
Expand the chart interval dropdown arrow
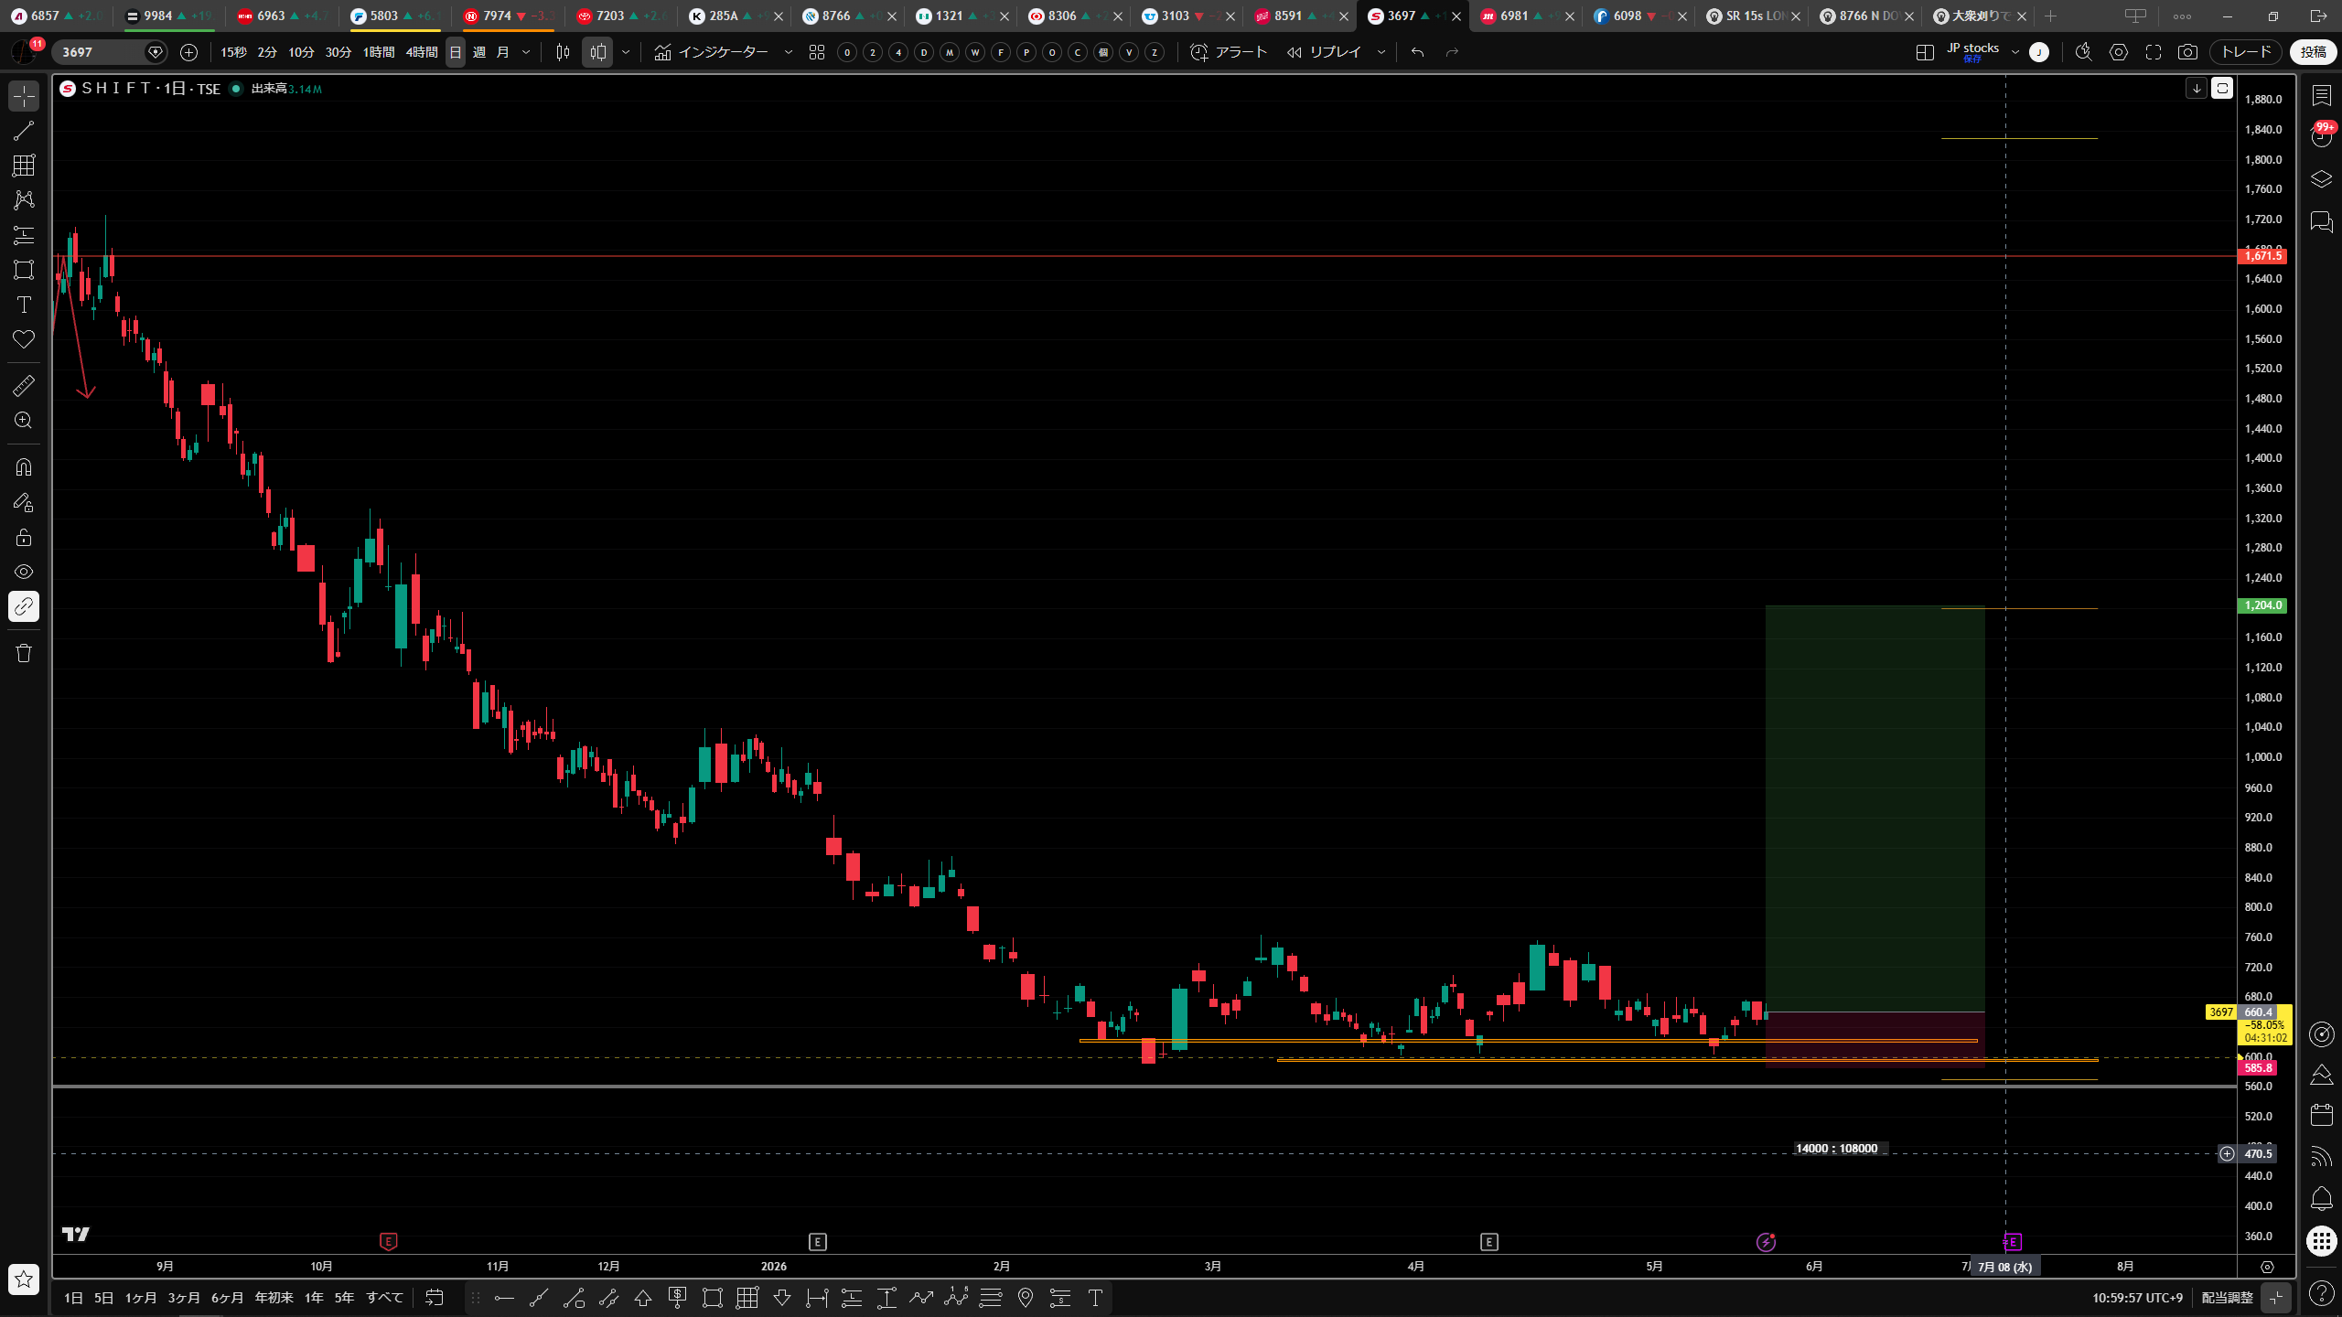(526, 52)
